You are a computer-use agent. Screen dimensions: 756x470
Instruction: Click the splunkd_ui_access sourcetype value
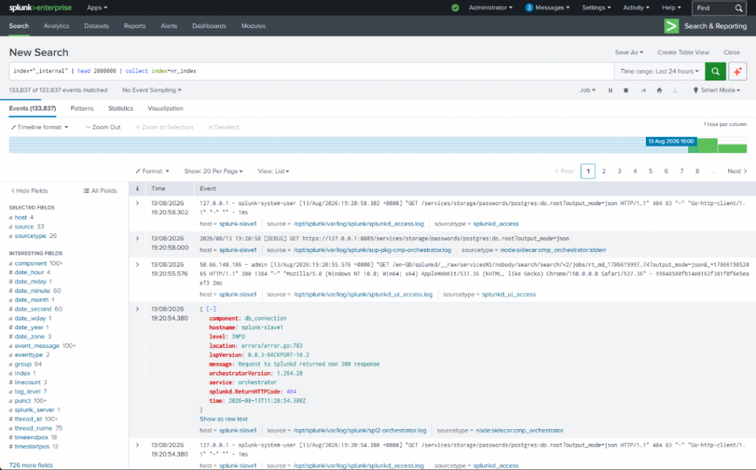click(509, 295)
